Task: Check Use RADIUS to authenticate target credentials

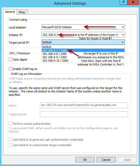Action: [x=10, y=145]
